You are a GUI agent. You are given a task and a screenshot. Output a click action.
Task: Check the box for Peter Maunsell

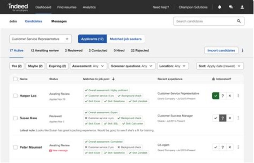click(16, 147)
